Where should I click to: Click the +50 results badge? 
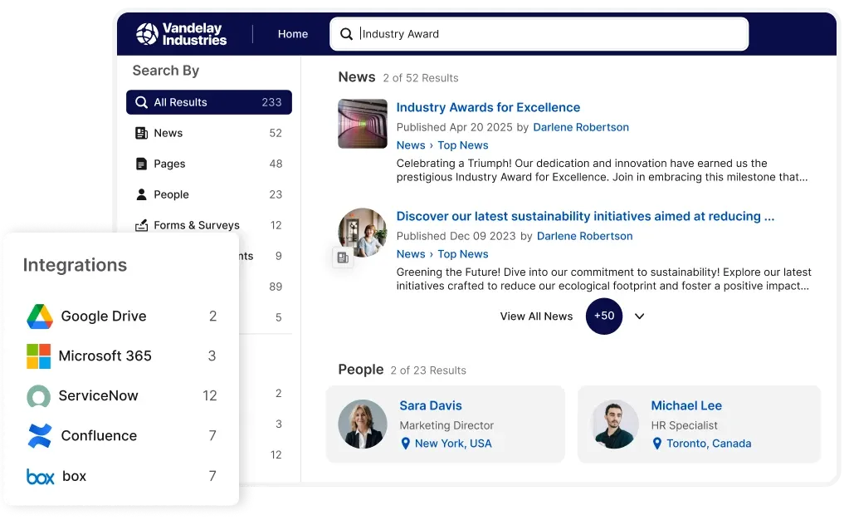[604, 316]
